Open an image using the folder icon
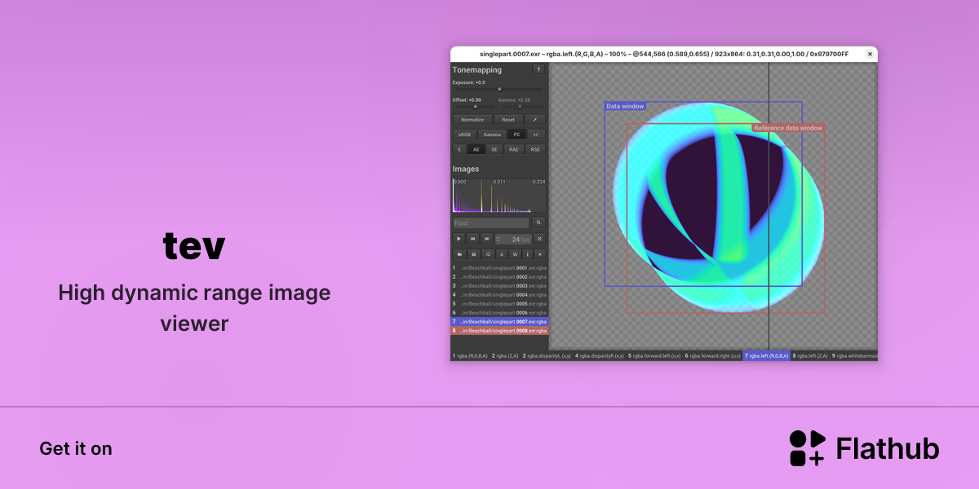The width and height of the screenshot is (979, 489). (459, 254)
